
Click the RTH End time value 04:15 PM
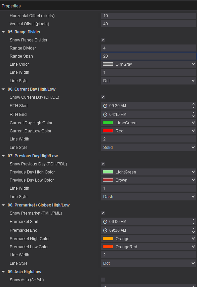point(118,115)
